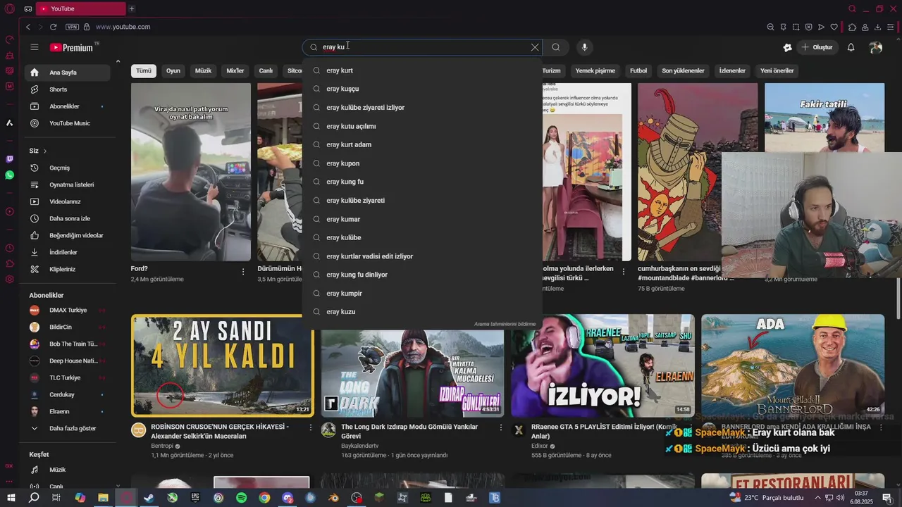The width and height of the screenshot is (902, 507).
Task: Select 'Son yüklenenler' filter chip
Action: click(683, 70)
